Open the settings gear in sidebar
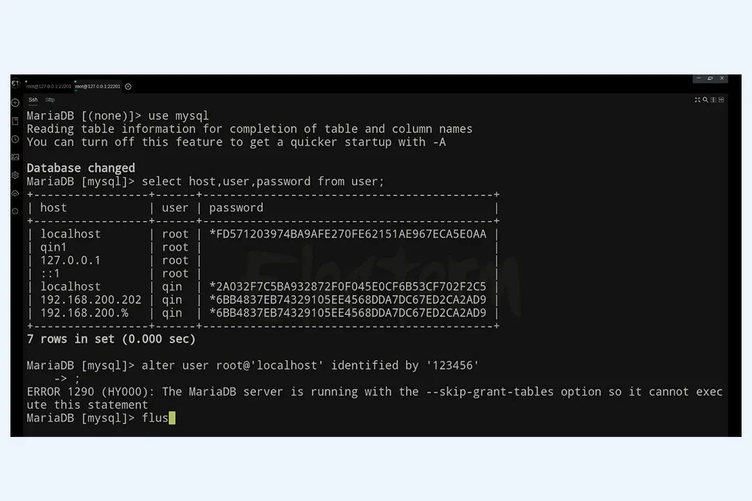This screenshot has height=501, width=752. pyautogui.click(x=15, y=175)
